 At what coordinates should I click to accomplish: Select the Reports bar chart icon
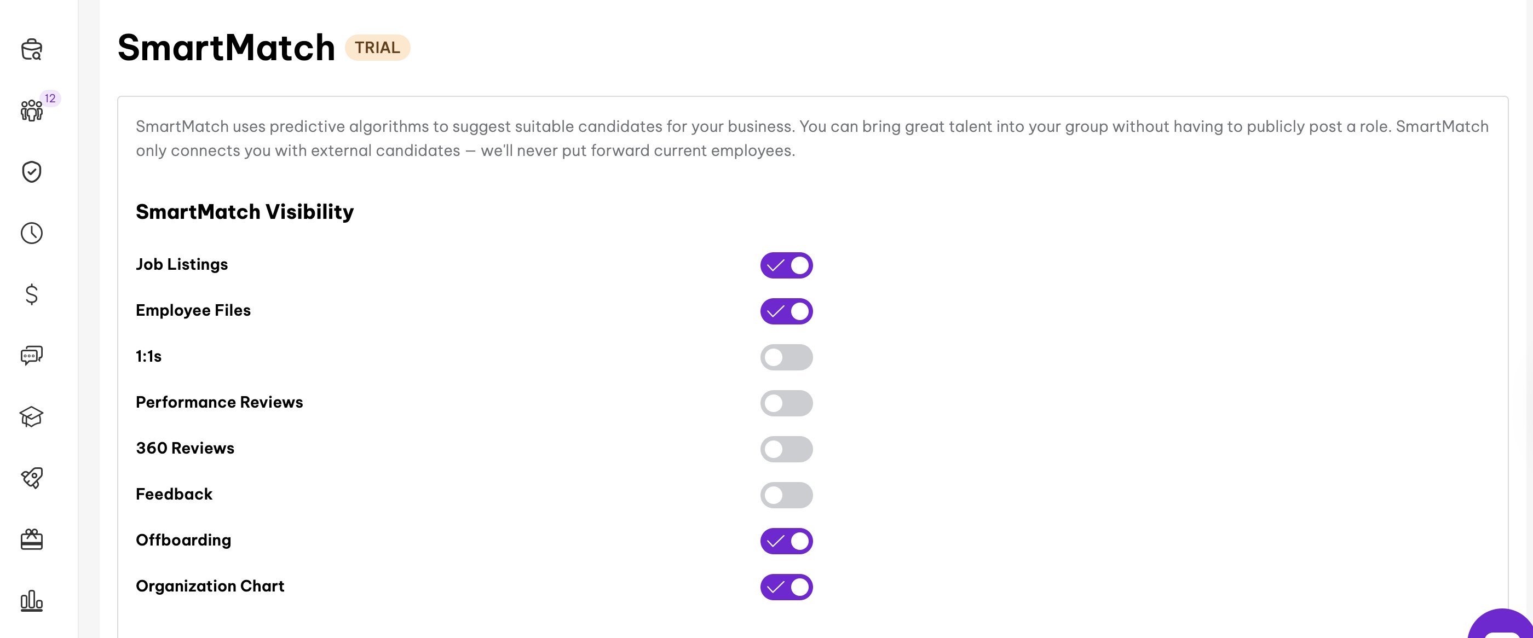(x=32, y=601)
